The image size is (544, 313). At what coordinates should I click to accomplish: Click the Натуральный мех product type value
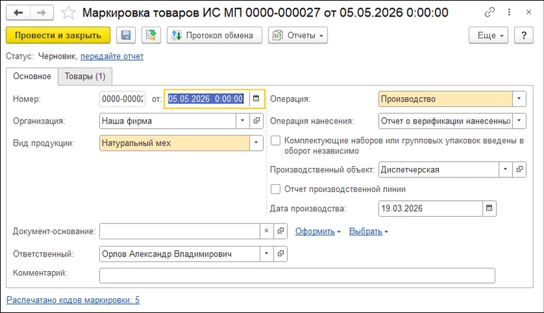(x=174, y=143)
